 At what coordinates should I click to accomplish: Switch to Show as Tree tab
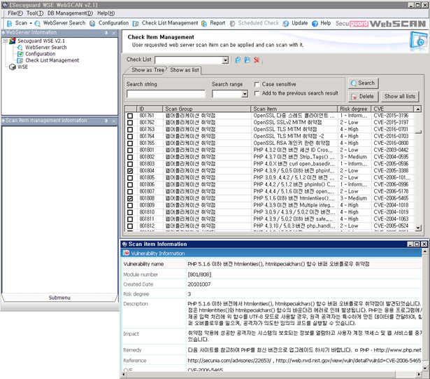click(x=148, y=70)
